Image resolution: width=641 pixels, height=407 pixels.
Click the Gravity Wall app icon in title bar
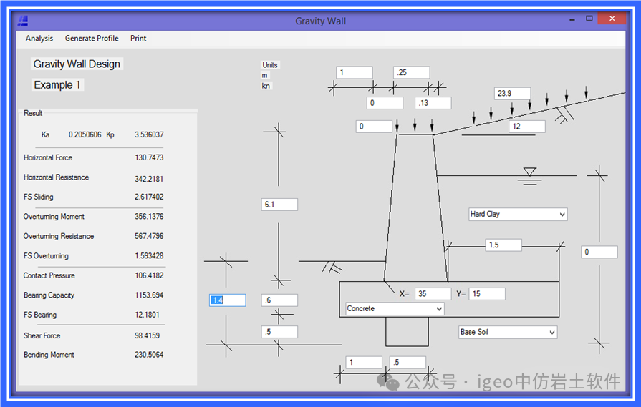point(23,21)
